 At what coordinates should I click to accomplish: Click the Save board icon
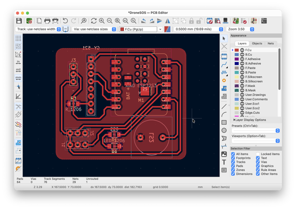pyautogui.click(x=19, y=21)
